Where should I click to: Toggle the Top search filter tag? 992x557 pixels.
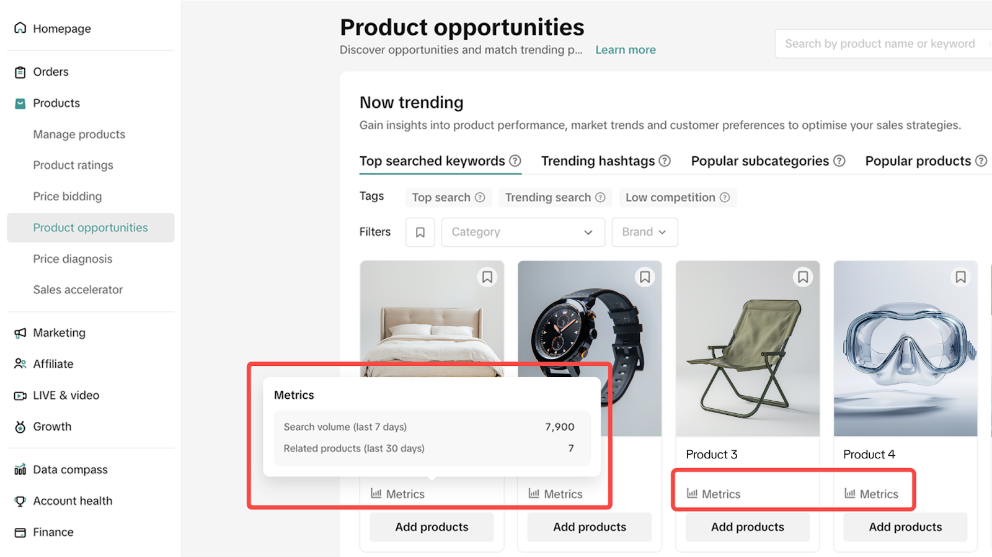448,197
